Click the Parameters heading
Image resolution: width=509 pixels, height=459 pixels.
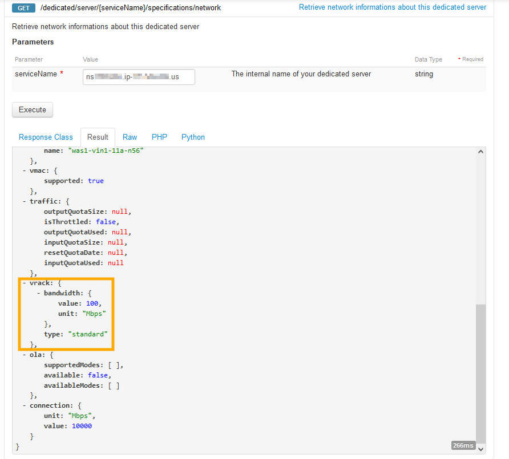[33, 42]
